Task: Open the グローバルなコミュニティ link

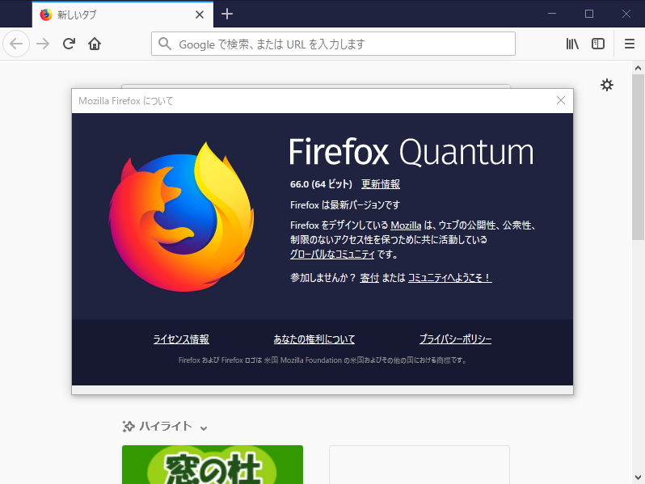Action: click(332, 255)
